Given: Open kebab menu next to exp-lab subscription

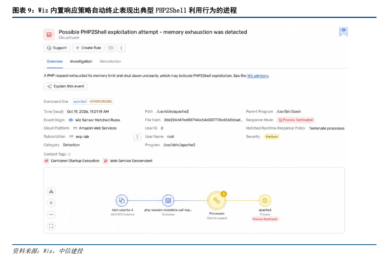Looking at the screenshot, I should (137, 137).
